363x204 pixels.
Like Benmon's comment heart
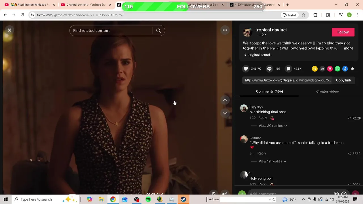tap(350, 154)
